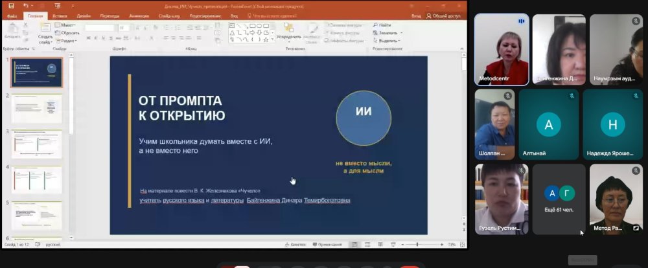
Task: Click Примечания comments button in status bar
Action: (x=327, y=245)
